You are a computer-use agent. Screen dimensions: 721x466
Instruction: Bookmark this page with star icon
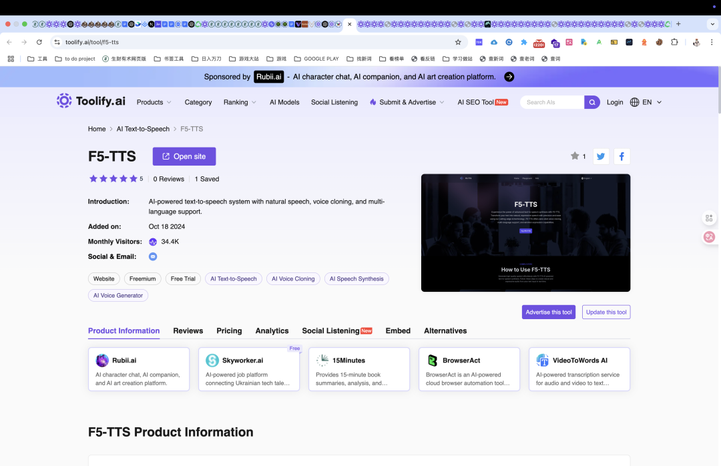[x=458, y=42]
